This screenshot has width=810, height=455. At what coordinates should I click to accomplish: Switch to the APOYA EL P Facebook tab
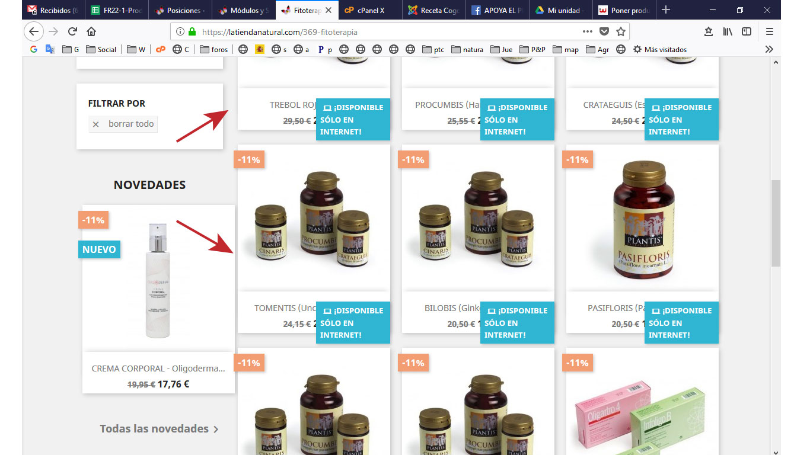498,10
